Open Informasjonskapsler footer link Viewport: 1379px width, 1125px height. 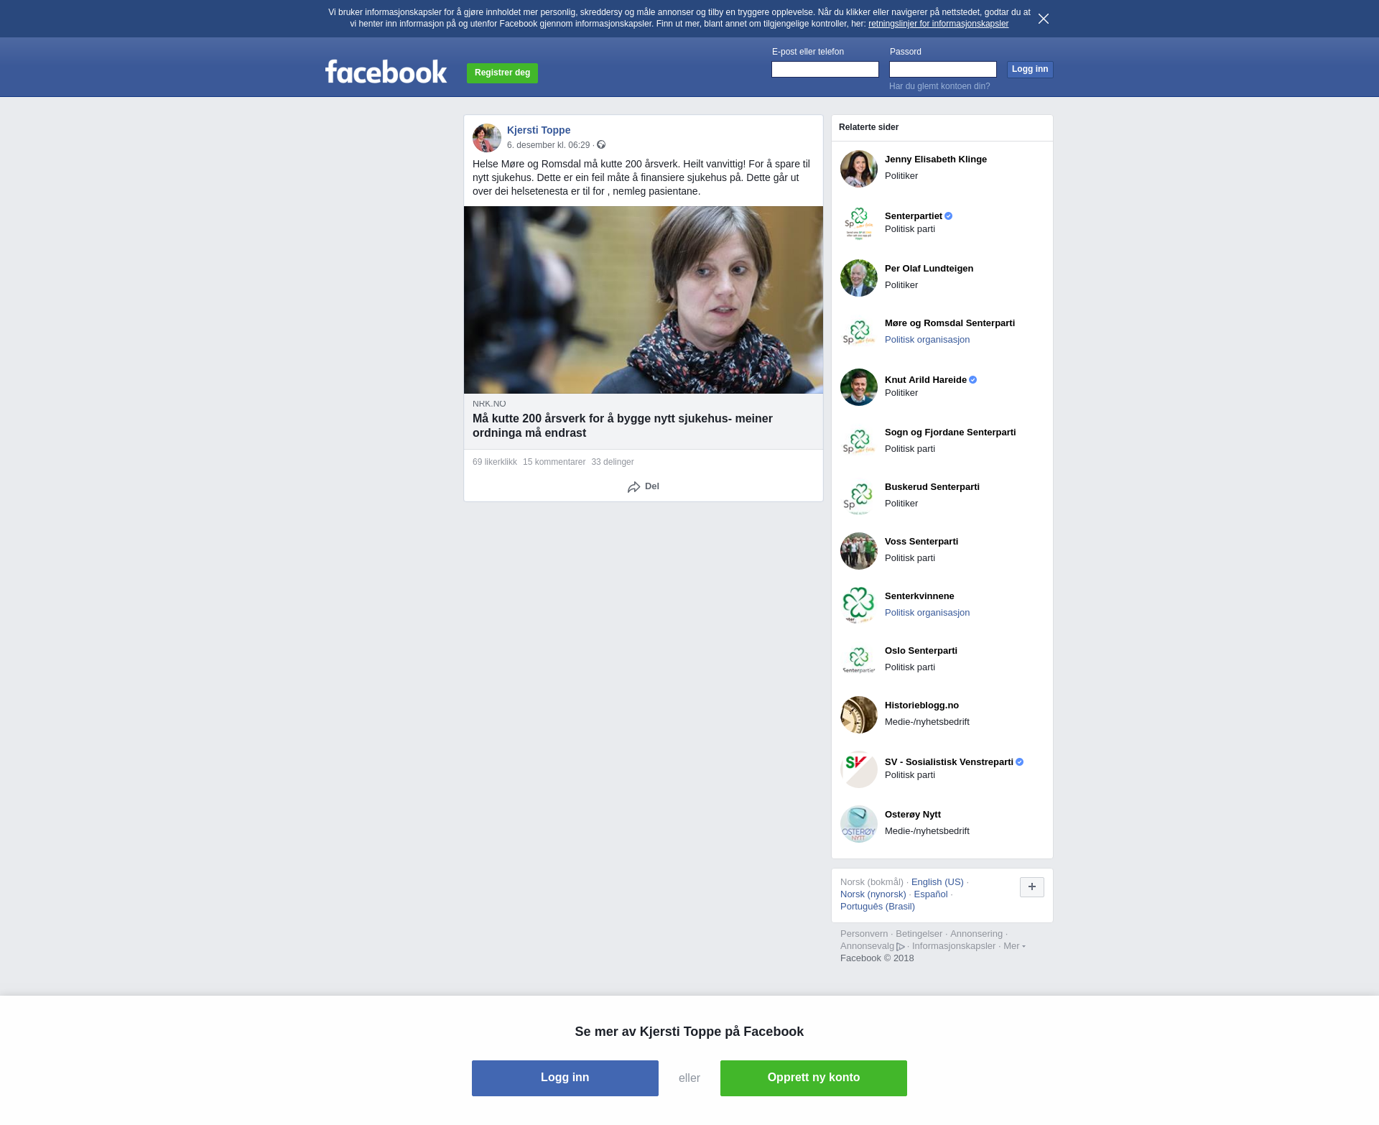(954, 946)
